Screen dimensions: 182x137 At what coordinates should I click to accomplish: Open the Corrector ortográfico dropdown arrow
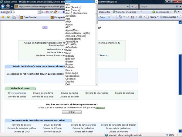(138, 12)
